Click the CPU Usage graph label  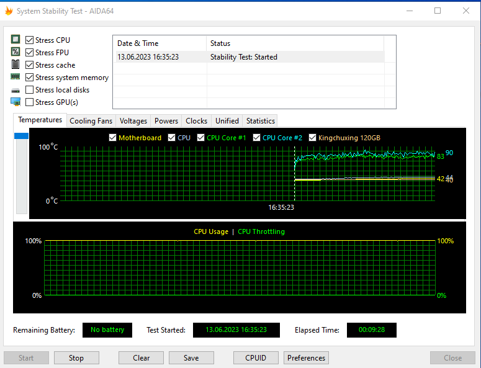pyautogui.click(x=211, y=231)
